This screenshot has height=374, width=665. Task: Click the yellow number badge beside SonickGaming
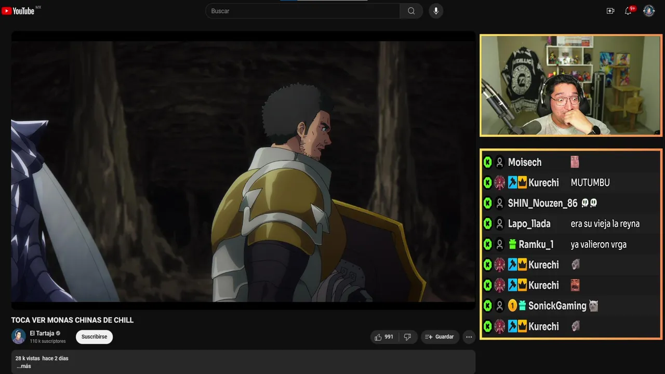[512, 306]
